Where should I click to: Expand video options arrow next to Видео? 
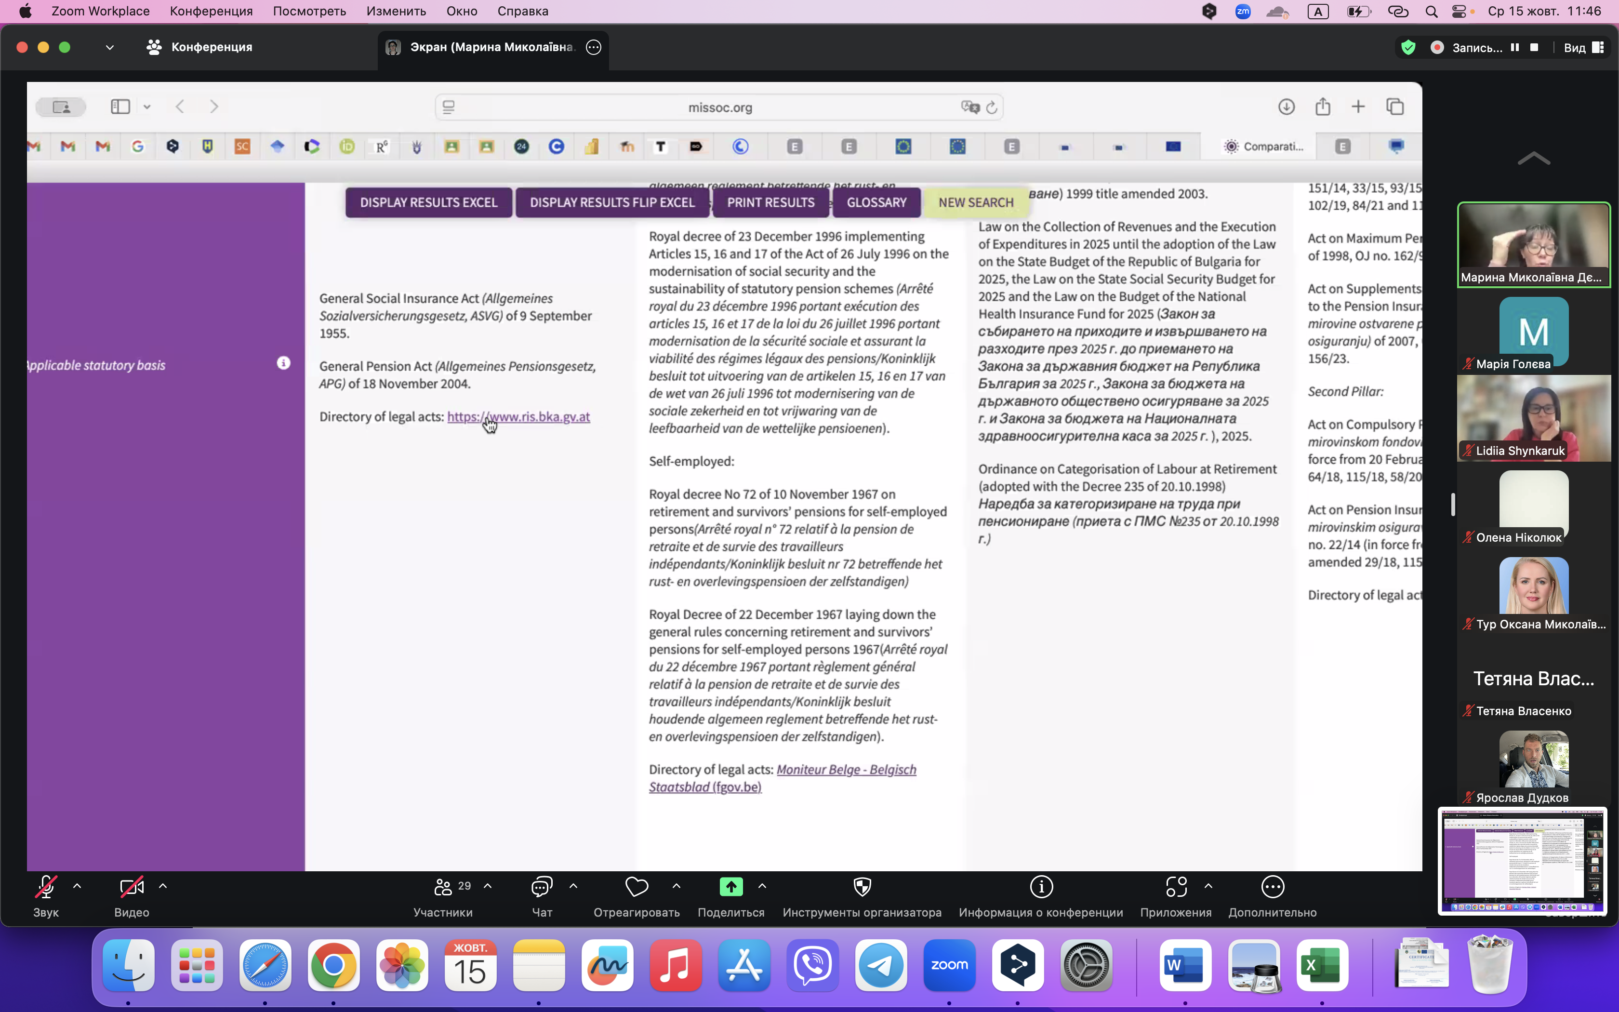click(x=162, y=886)
